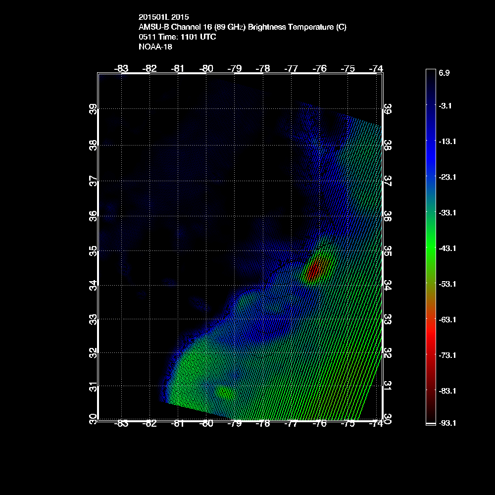Click the small green patch near -79 longitude
495x495 pixels.
tap(225, 393)
